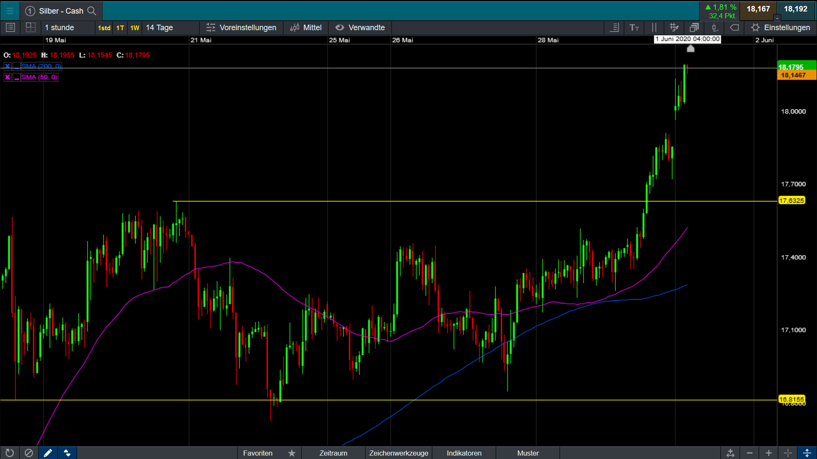The width and height of the screenshot is (817, 459).
Task: Click the favorites star icon
Action: coord(291,453)
